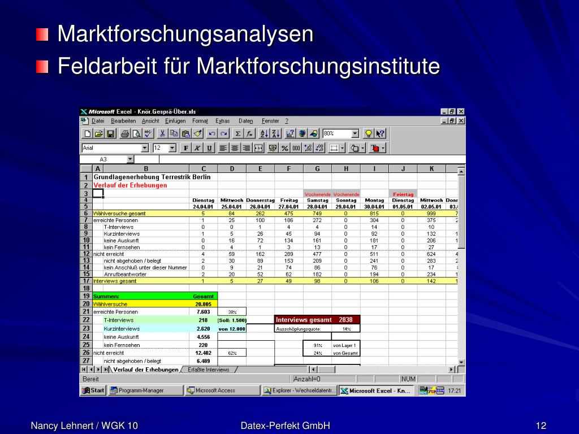579x434 pixels.
Task: Select cell Grundlagenerhebung Terrestrik Berlin
Action: point(152,177)
